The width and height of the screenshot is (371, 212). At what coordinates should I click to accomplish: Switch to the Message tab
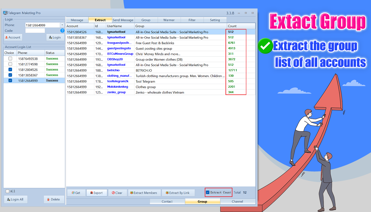click(77, 20)
